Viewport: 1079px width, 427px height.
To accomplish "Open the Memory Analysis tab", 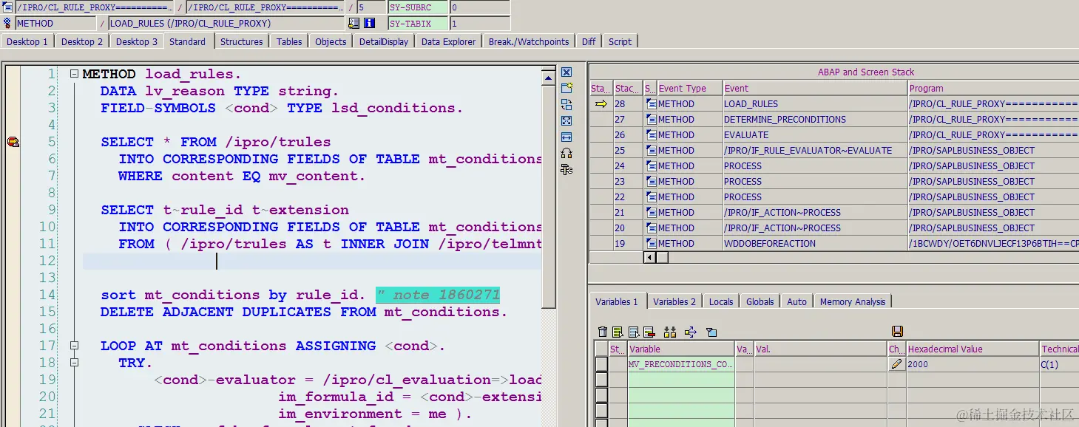I will (x=853, y=301).
